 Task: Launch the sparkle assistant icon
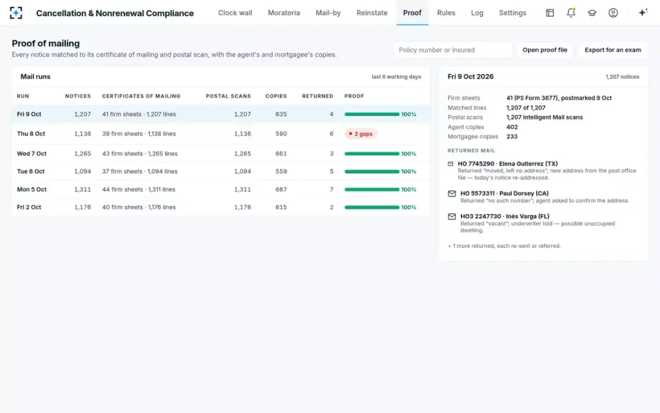pyautogui.click(x=642, y=13)
